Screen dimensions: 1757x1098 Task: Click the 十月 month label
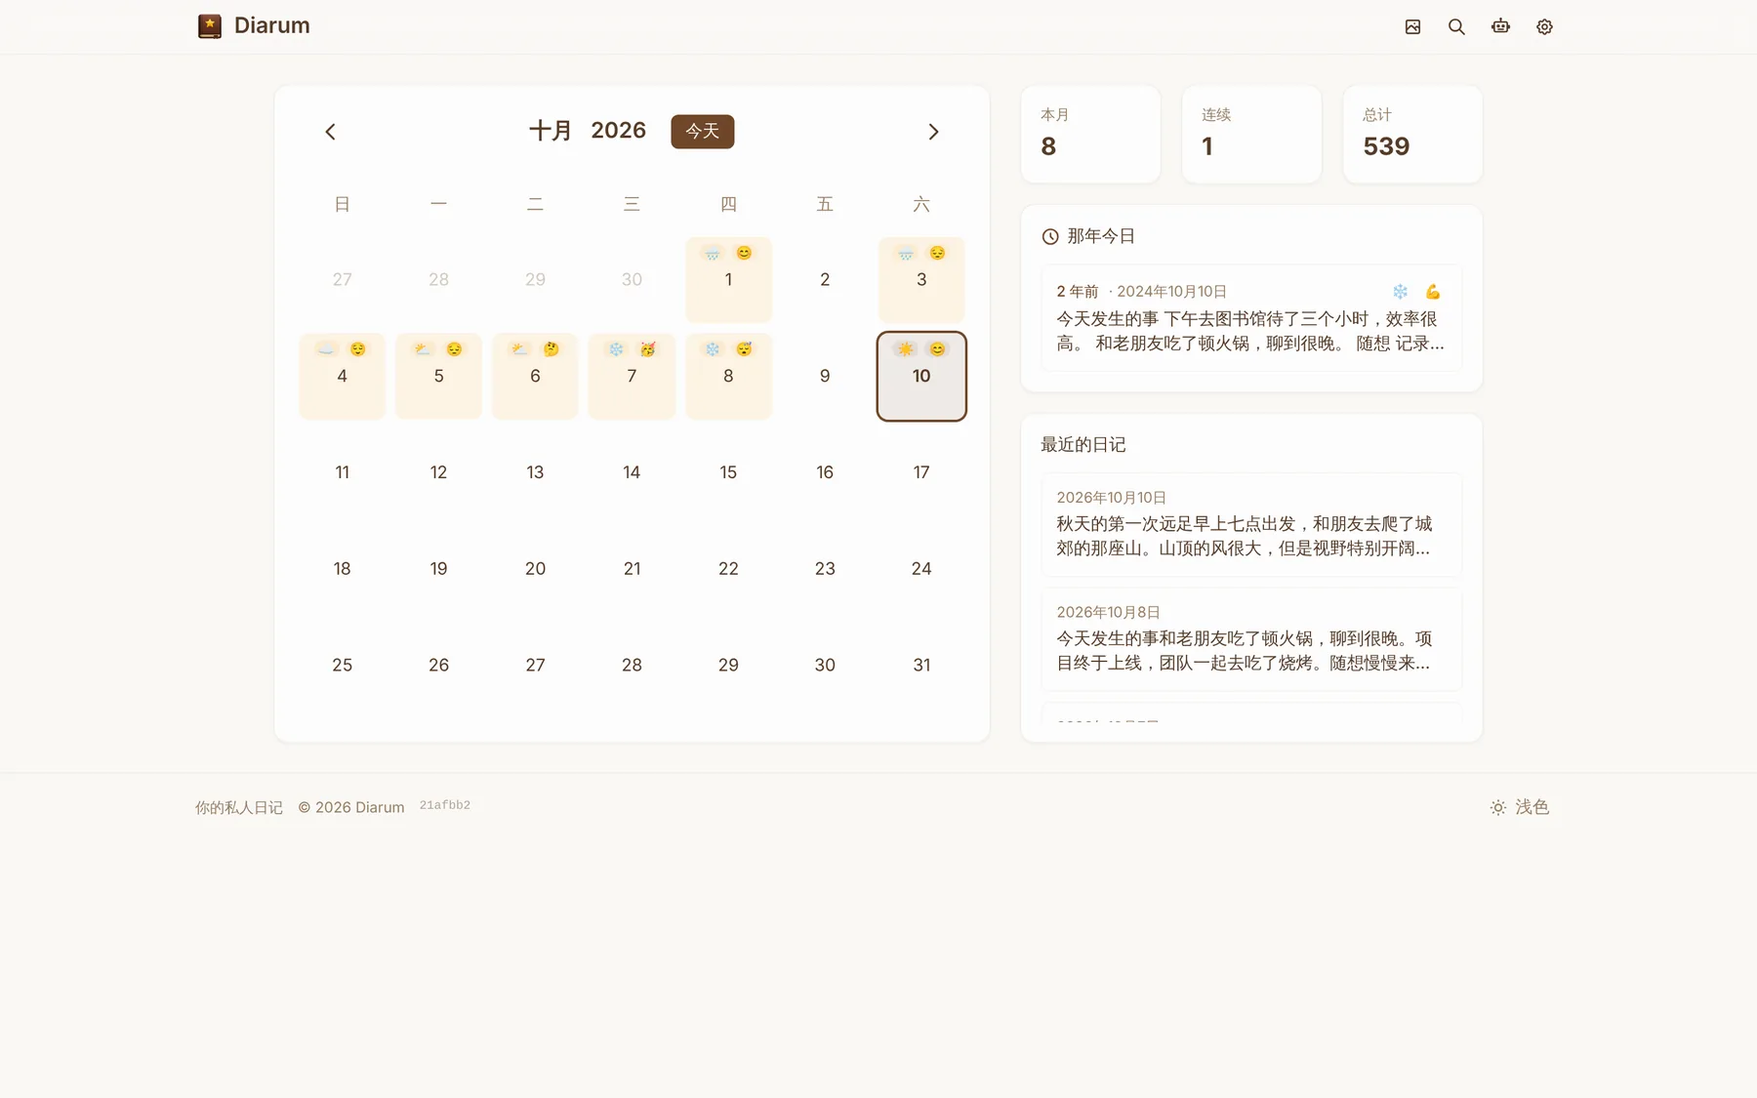(551, 131)
